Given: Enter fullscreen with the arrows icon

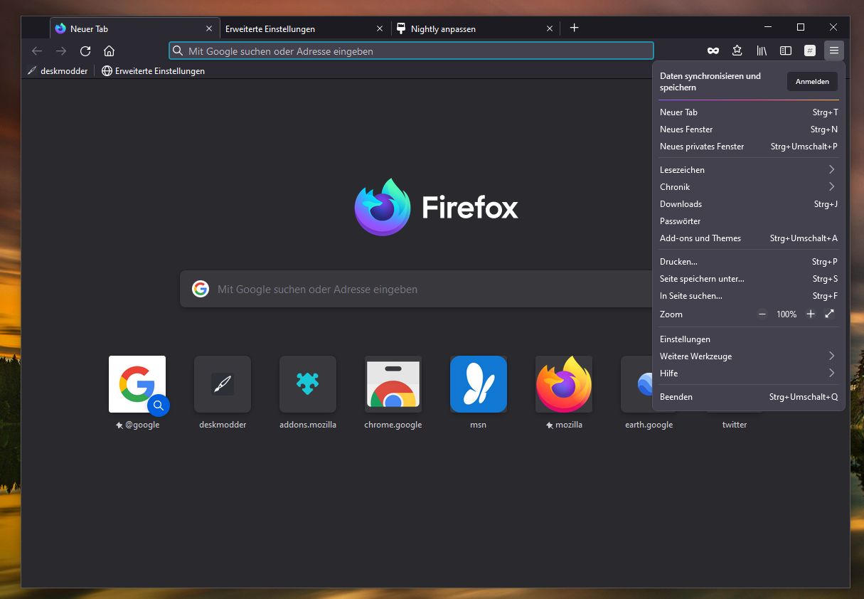Looking at the screenshot, I should 829,314.
